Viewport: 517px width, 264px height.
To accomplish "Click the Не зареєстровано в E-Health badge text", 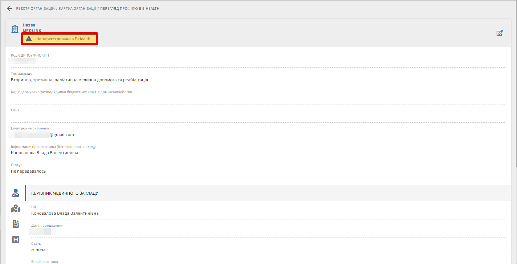I will 63,39.
